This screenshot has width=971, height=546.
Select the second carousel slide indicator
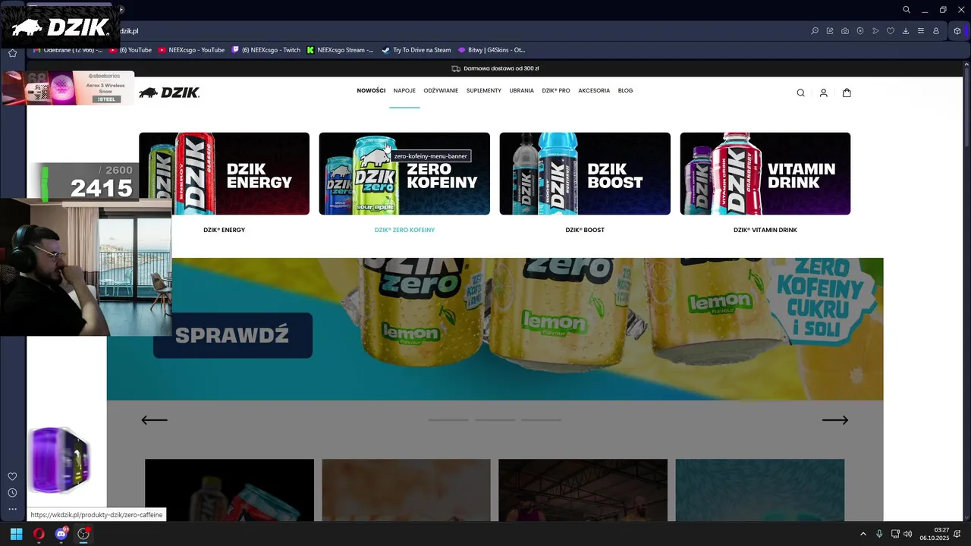click(495, 419)
